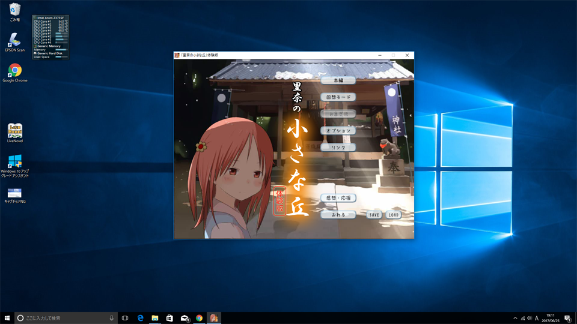Click the 感想・応援 feedback button
The image size is (577, 324).
click(338, 198)
